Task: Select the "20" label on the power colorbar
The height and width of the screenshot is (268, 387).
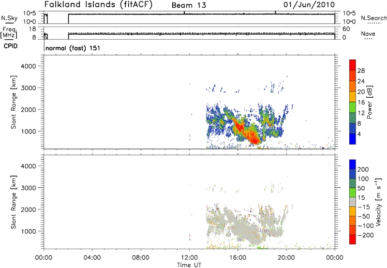Action: [361, 92]
